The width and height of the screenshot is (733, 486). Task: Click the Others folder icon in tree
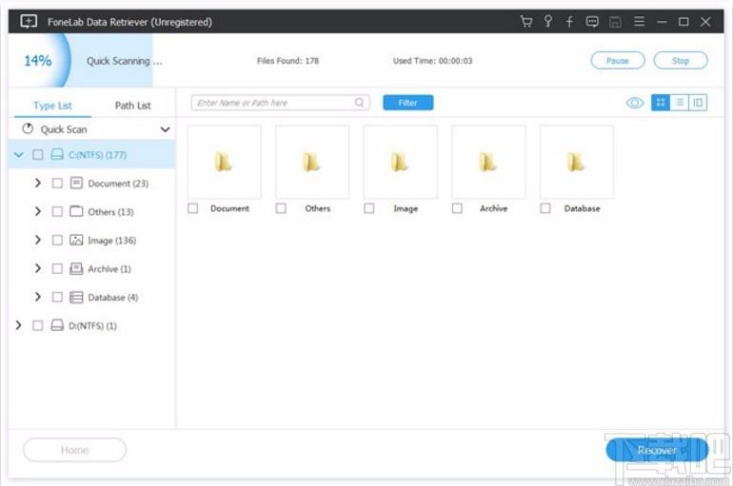(76, 211)
